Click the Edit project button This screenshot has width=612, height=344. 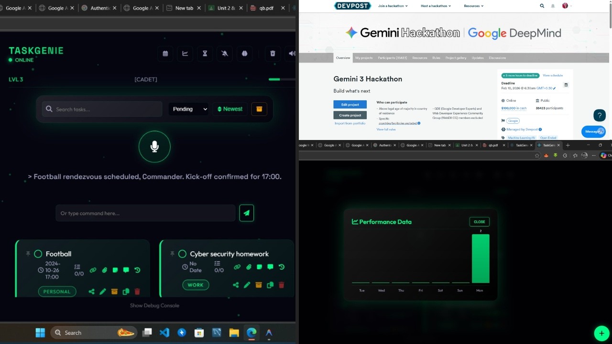coord(350,104)
